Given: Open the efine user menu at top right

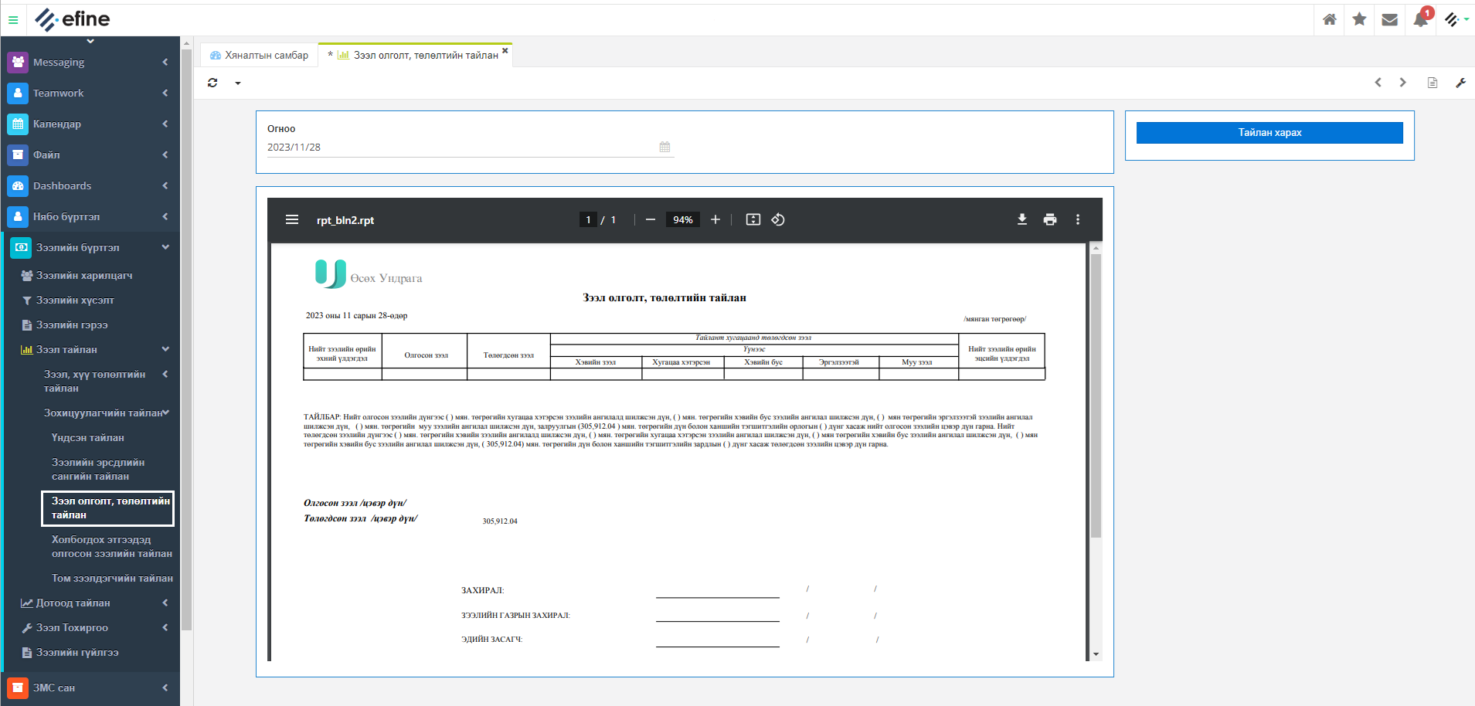Looking at the screenshot, I should pyautogui.click(x=1456, y=19).
